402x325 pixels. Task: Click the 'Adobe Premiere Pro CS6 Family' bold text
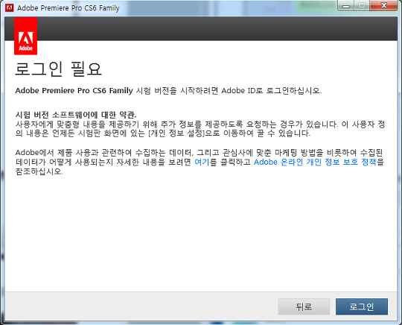[x=74, y=91]
